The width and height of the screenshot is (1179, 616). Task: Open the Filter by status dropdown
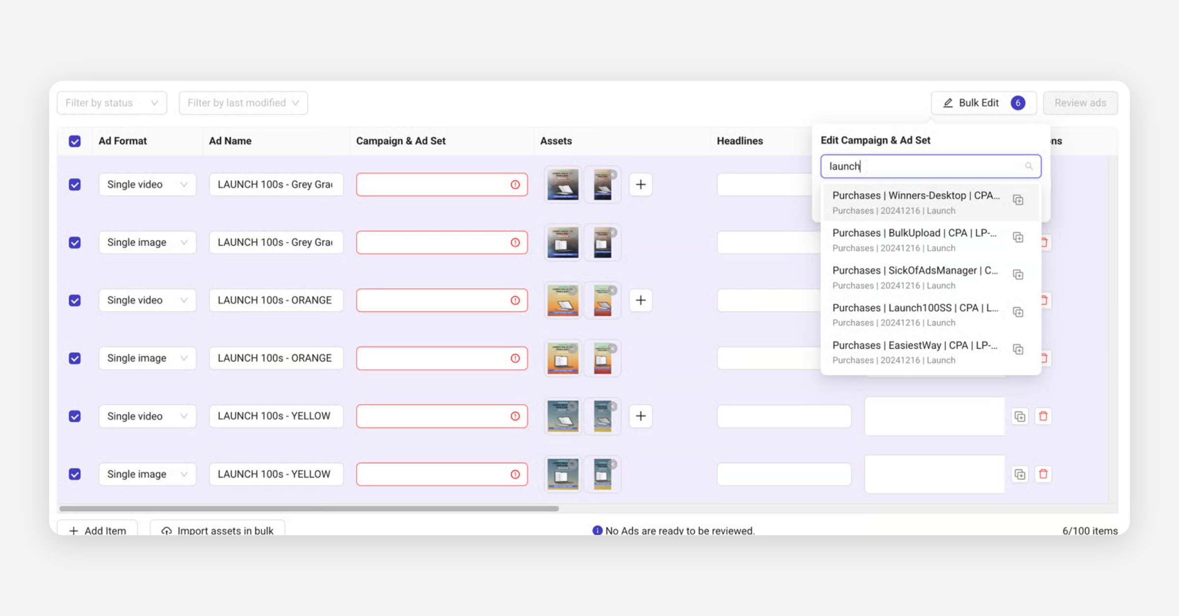pos(112,103)
